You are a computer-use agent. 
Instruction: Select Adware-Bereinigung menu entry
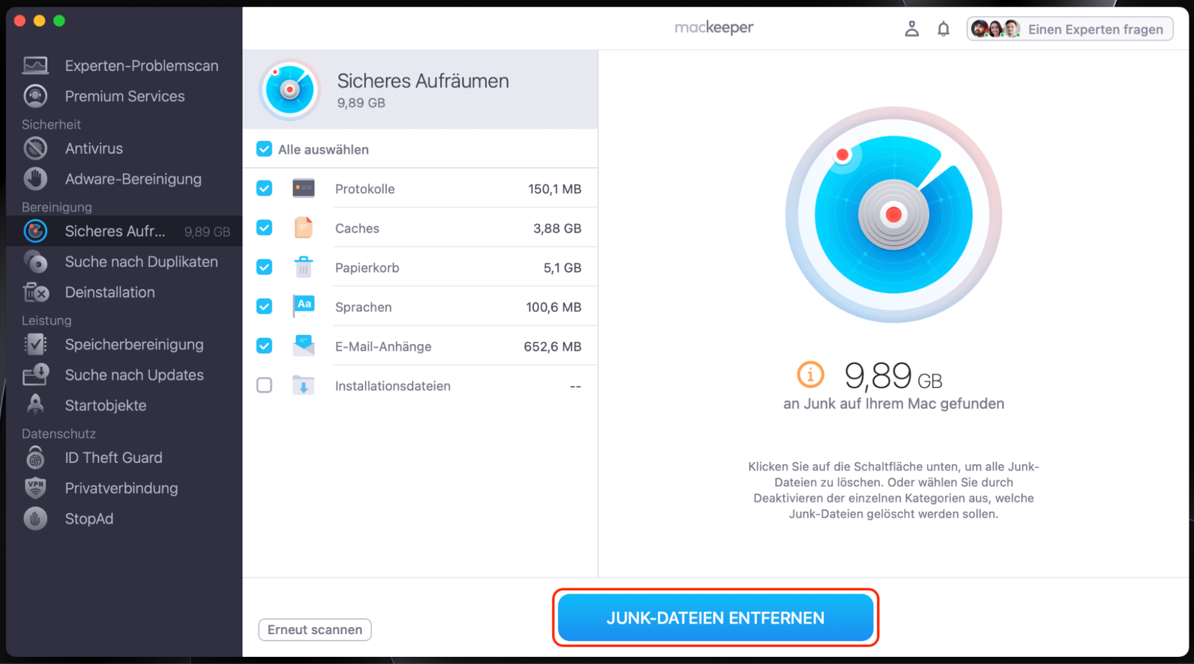coord(124,179)
